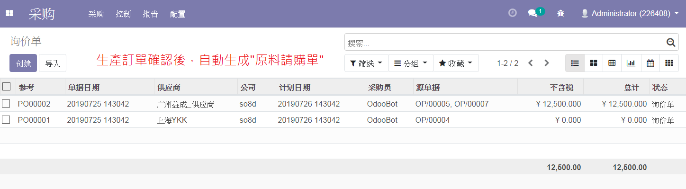Open the 控制 menu
686x189 pixels.
tap(123, 14)
